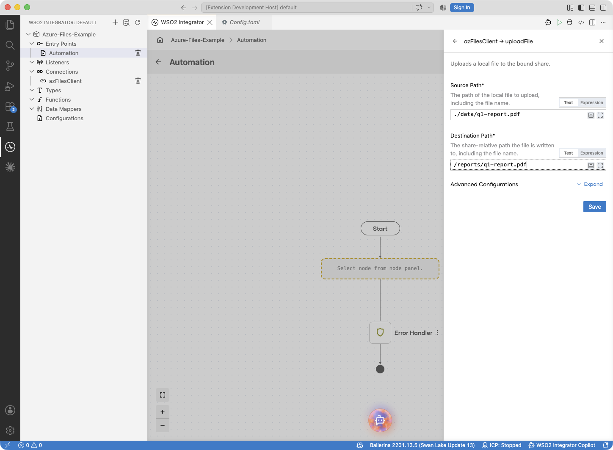This screenshot has height=450, width=613.
Task: Open more editor actions menu
Action: [x=603, y=22]
